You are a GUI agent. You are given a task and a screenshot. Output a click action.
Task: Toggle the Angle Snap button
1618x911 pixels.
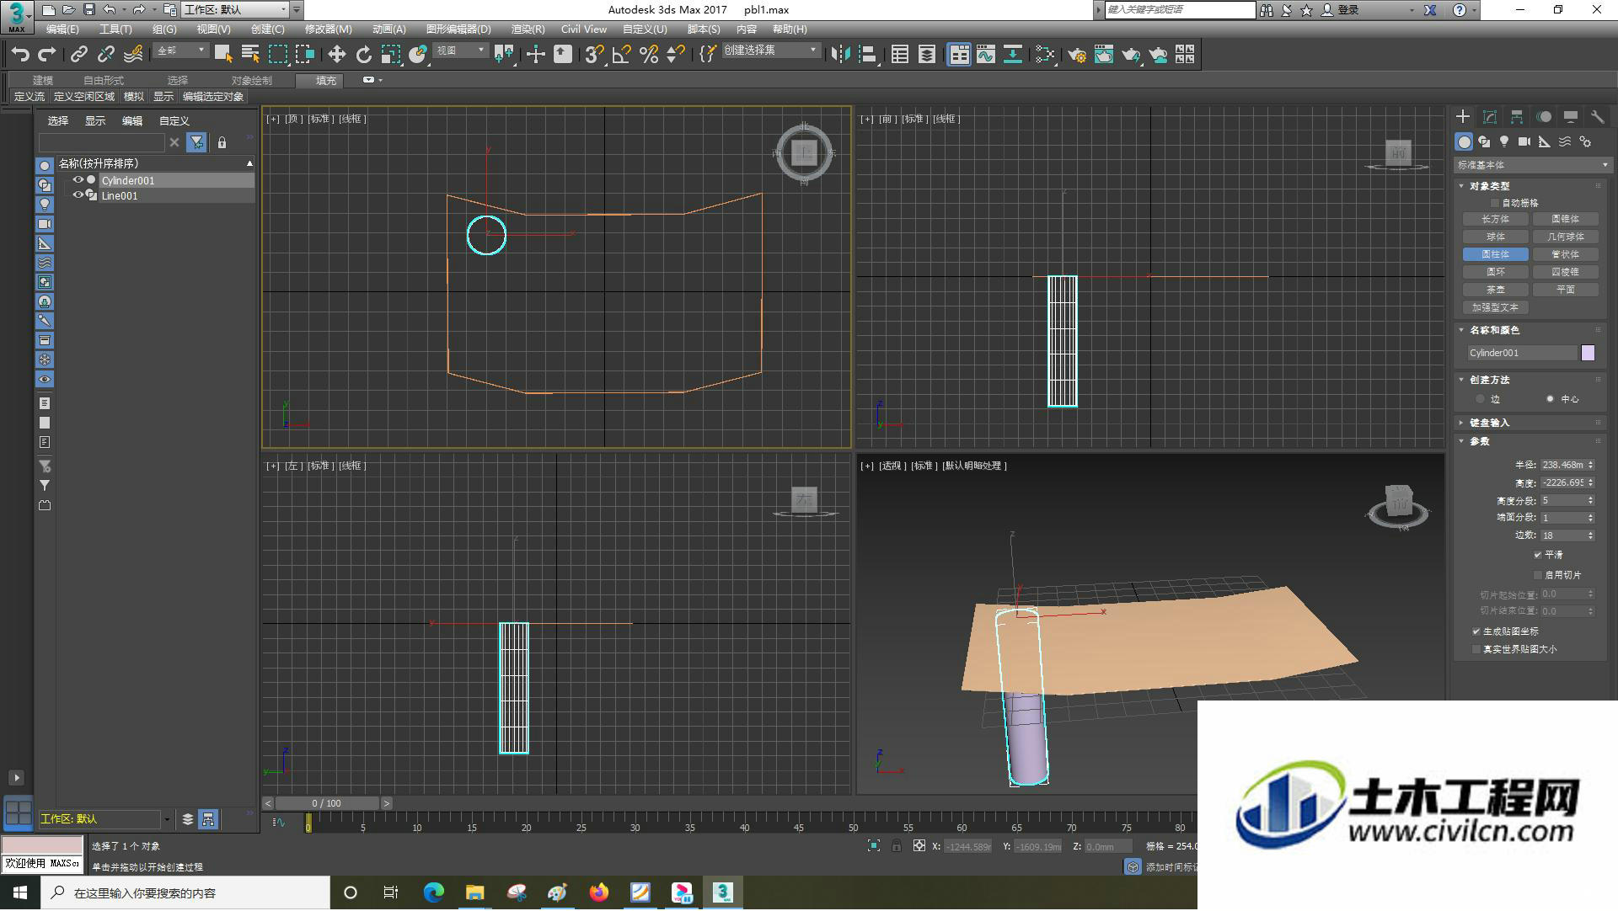click(621, 55)
